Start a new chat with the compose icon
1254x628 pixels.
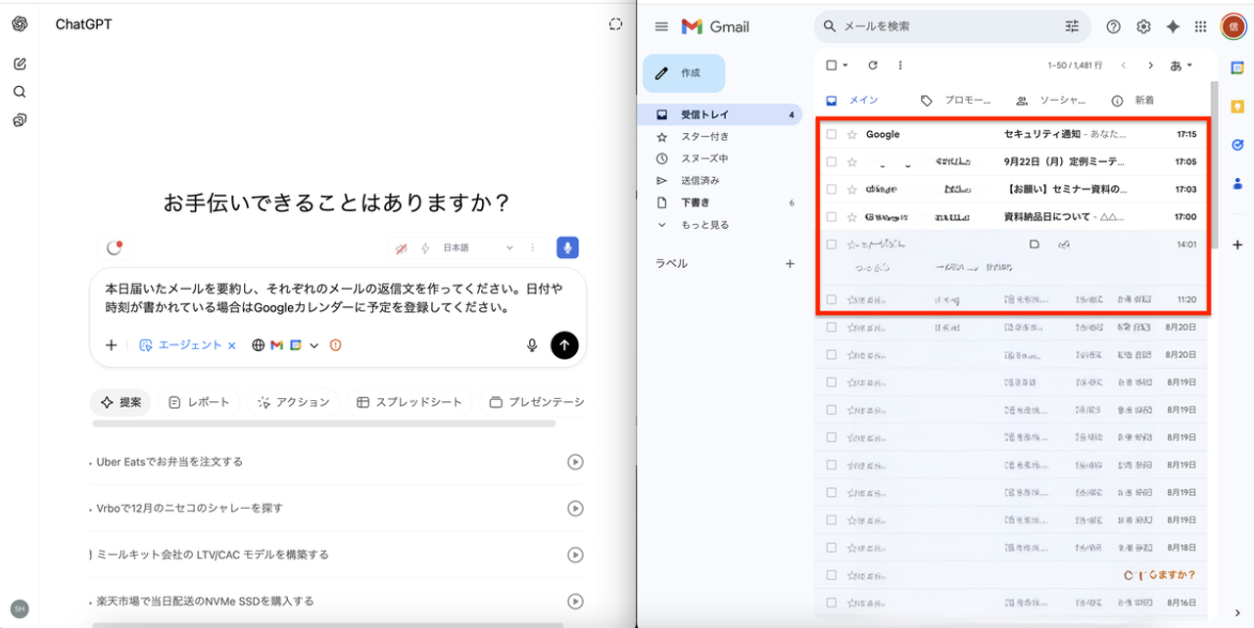tap(20, 63)
